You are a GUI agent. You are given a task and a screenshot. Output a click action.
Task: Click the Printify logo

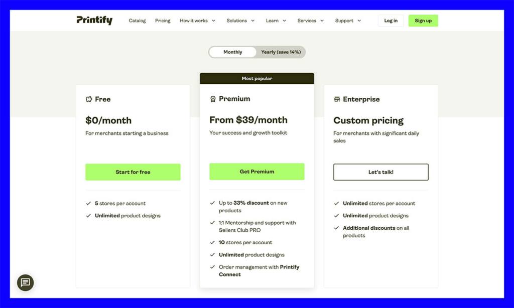pos(94,21)
